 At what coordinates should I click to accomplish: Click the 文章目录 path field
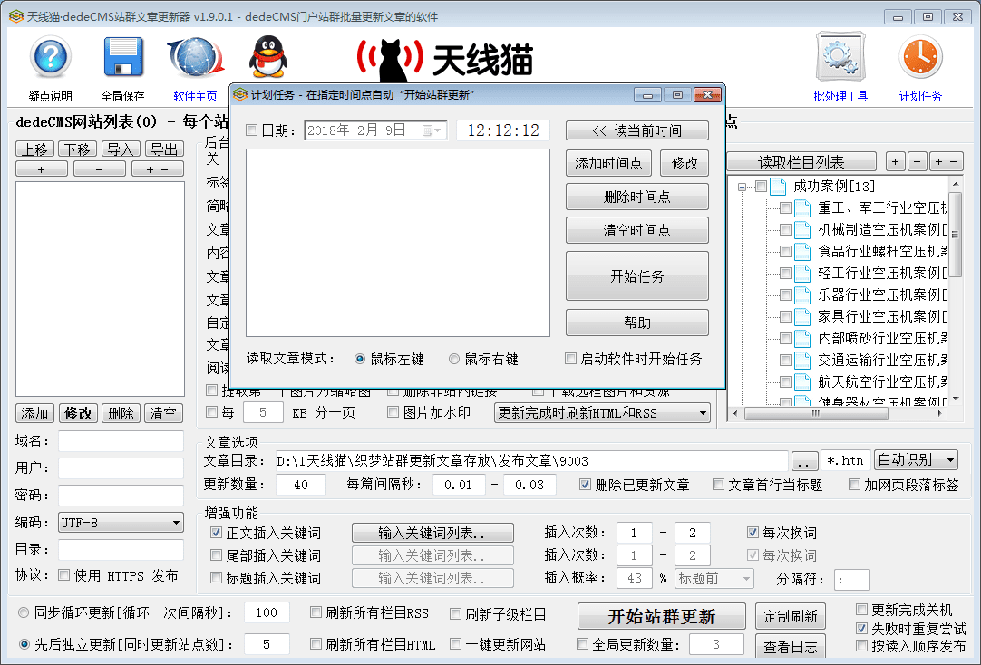tap(531, 461)
